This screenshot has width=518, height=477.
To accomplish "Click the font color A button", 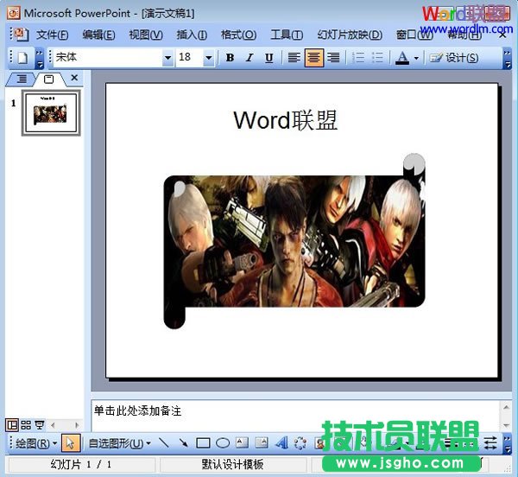I will coord(402,58).
